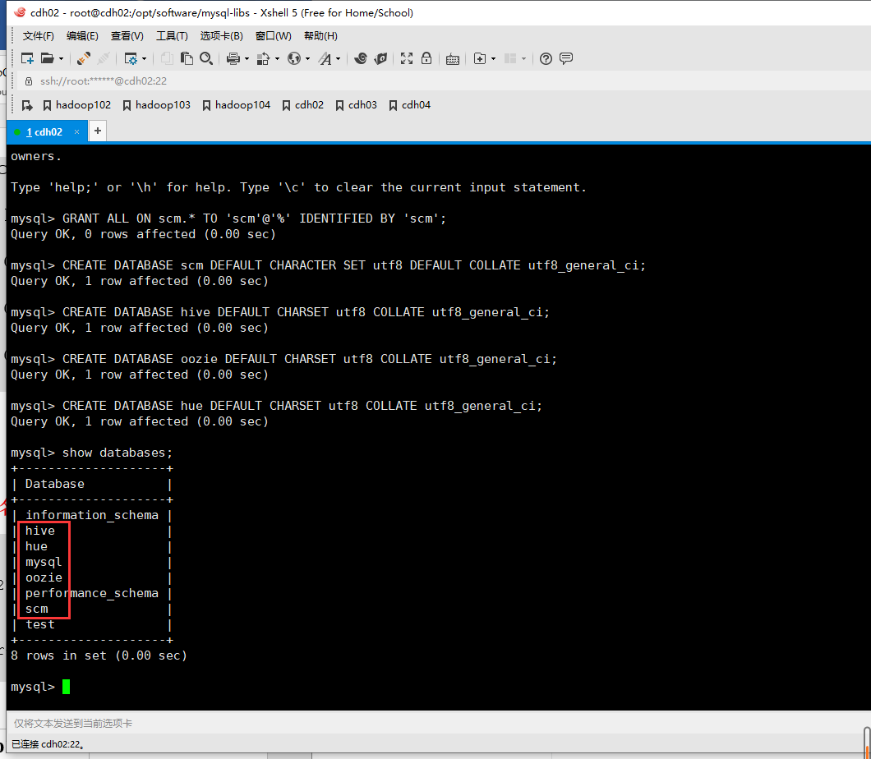871x759 pixels.
Task: Open the 工具(T) menu
Action: point(172,36)
